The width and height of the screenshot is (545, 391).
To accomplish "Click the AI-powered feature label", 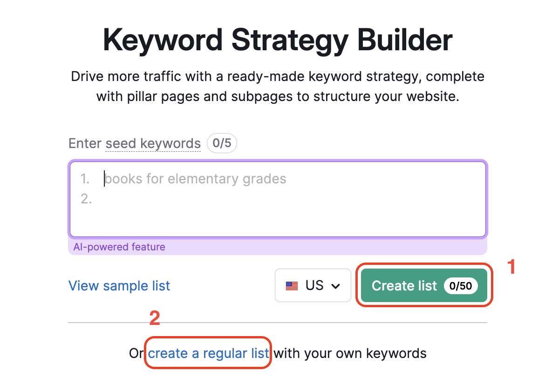I will pos(119,247).
